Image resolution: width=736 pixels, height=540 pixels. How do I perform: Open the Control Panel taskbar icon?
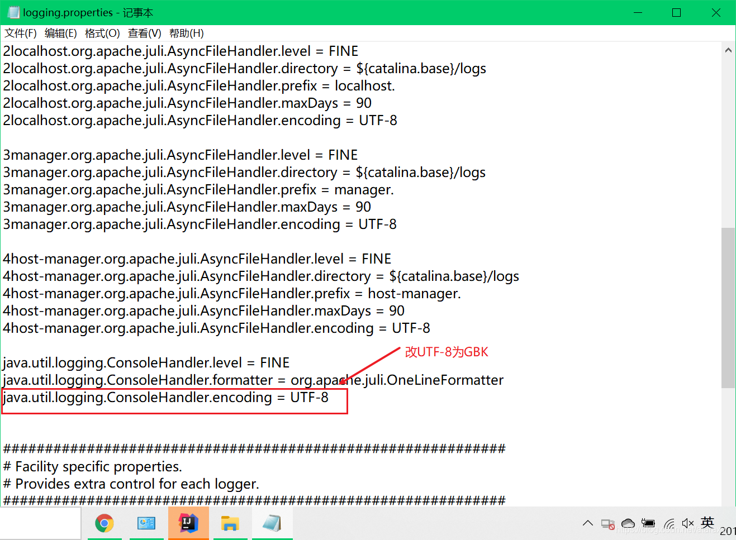(146, 523)
